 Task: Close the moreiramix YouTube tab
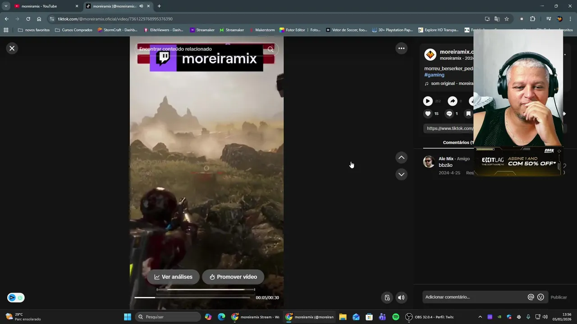coord(77,6)
